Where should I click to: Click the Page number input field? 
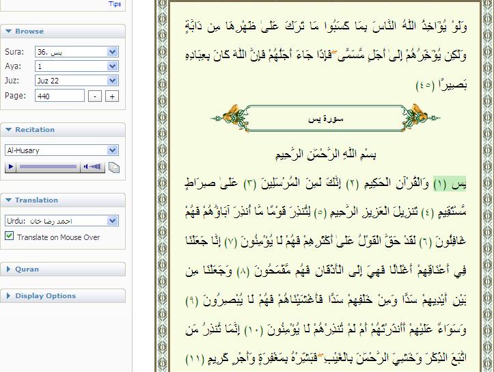click(60, 96)
